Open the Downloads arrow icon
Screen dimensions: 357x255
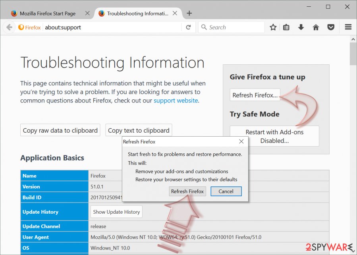click(x=301, y=27)
